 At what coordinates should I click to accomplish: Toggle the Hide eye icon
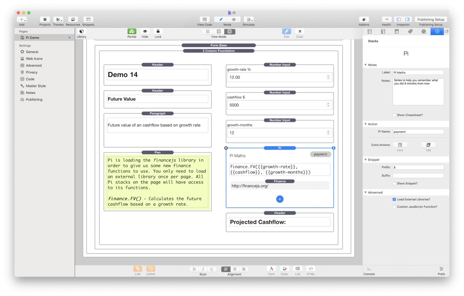(145, 32)
